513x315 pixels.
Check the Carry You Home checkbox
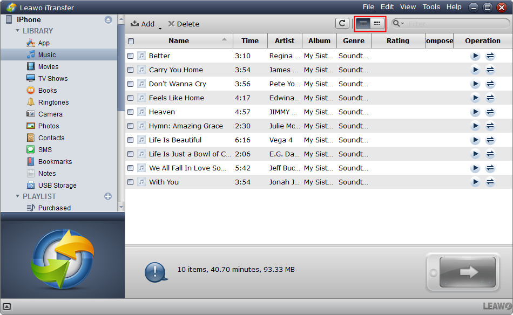coord(131,70)
